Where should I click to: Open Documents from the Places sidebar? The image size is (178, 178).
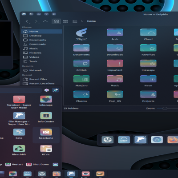42,40
